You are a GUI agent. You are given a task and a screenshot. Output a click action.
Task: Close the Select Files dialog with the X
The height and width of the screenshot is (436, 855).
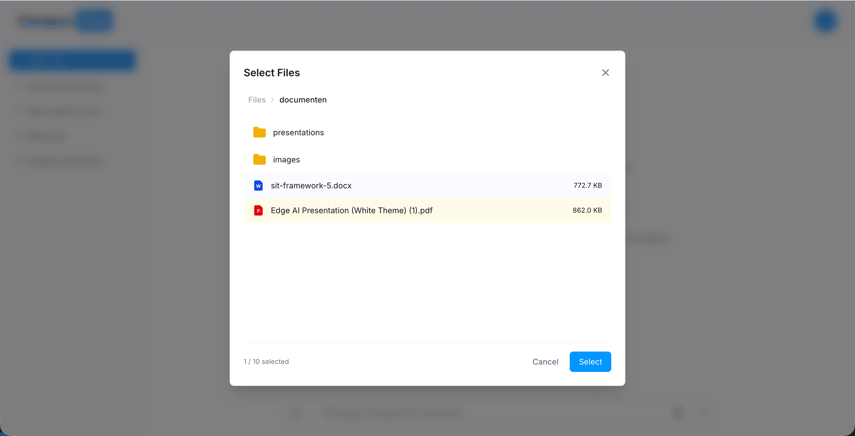coord(605,73)
